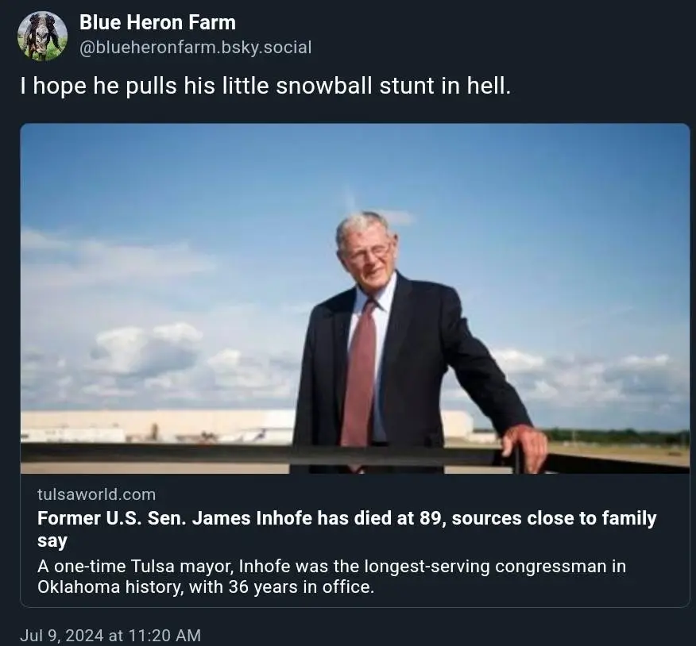Open the James Inhofe headline link
This screenshot has width=696, height=646.
click(346, 529)
